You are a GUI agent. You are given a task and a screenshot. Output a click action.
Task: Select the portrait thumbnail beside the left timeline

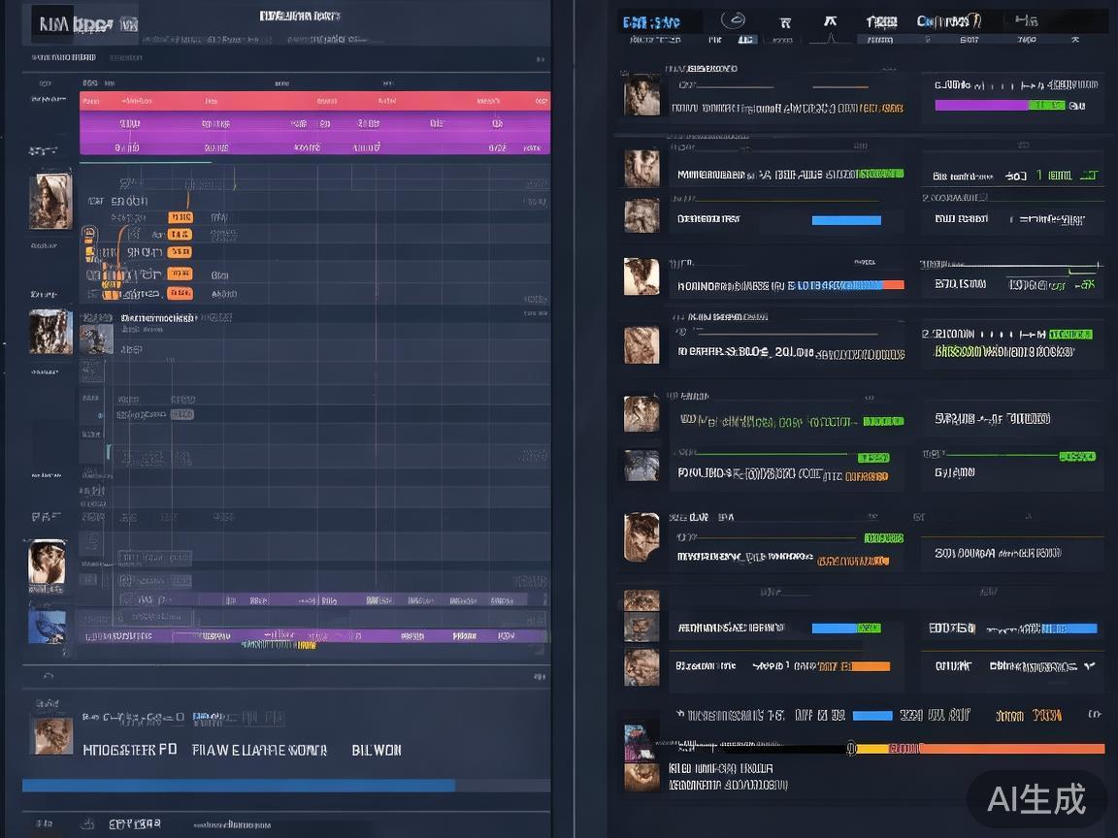tap(50, 201)
